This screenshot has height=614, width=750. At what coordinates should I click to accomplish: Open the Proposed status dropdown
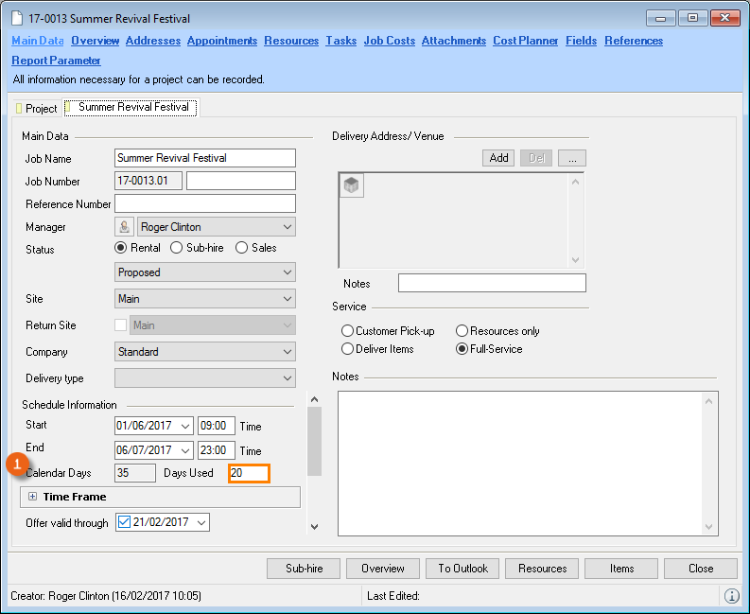coord(287,272)
